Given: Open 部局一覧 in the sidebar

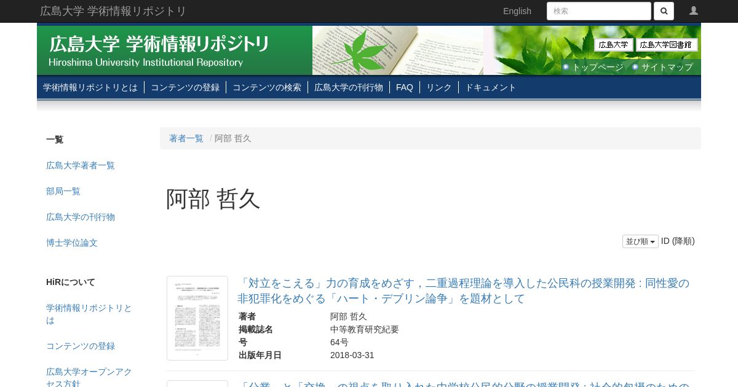Looking at the screenshot, I should point(63,191).
